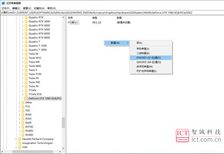Click the Tesla P100 folder icon
This screenshot has height=154, width=224.
[26, 74]
